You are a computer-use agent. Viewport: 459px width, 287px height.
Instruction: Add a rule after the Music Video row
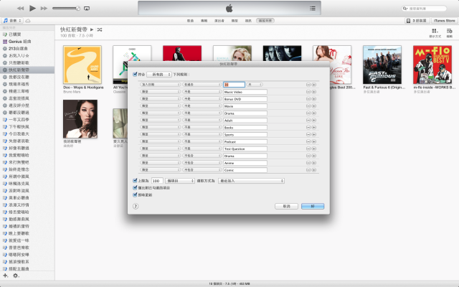pyautogui.click(x=314, y=92)
